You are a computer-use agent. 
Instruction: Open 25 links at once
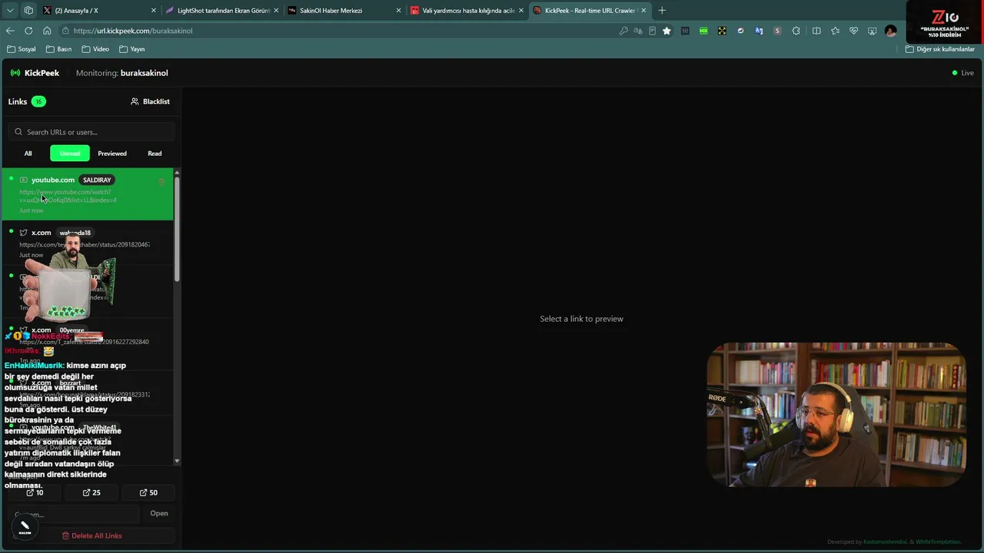(x=91, y=492)
